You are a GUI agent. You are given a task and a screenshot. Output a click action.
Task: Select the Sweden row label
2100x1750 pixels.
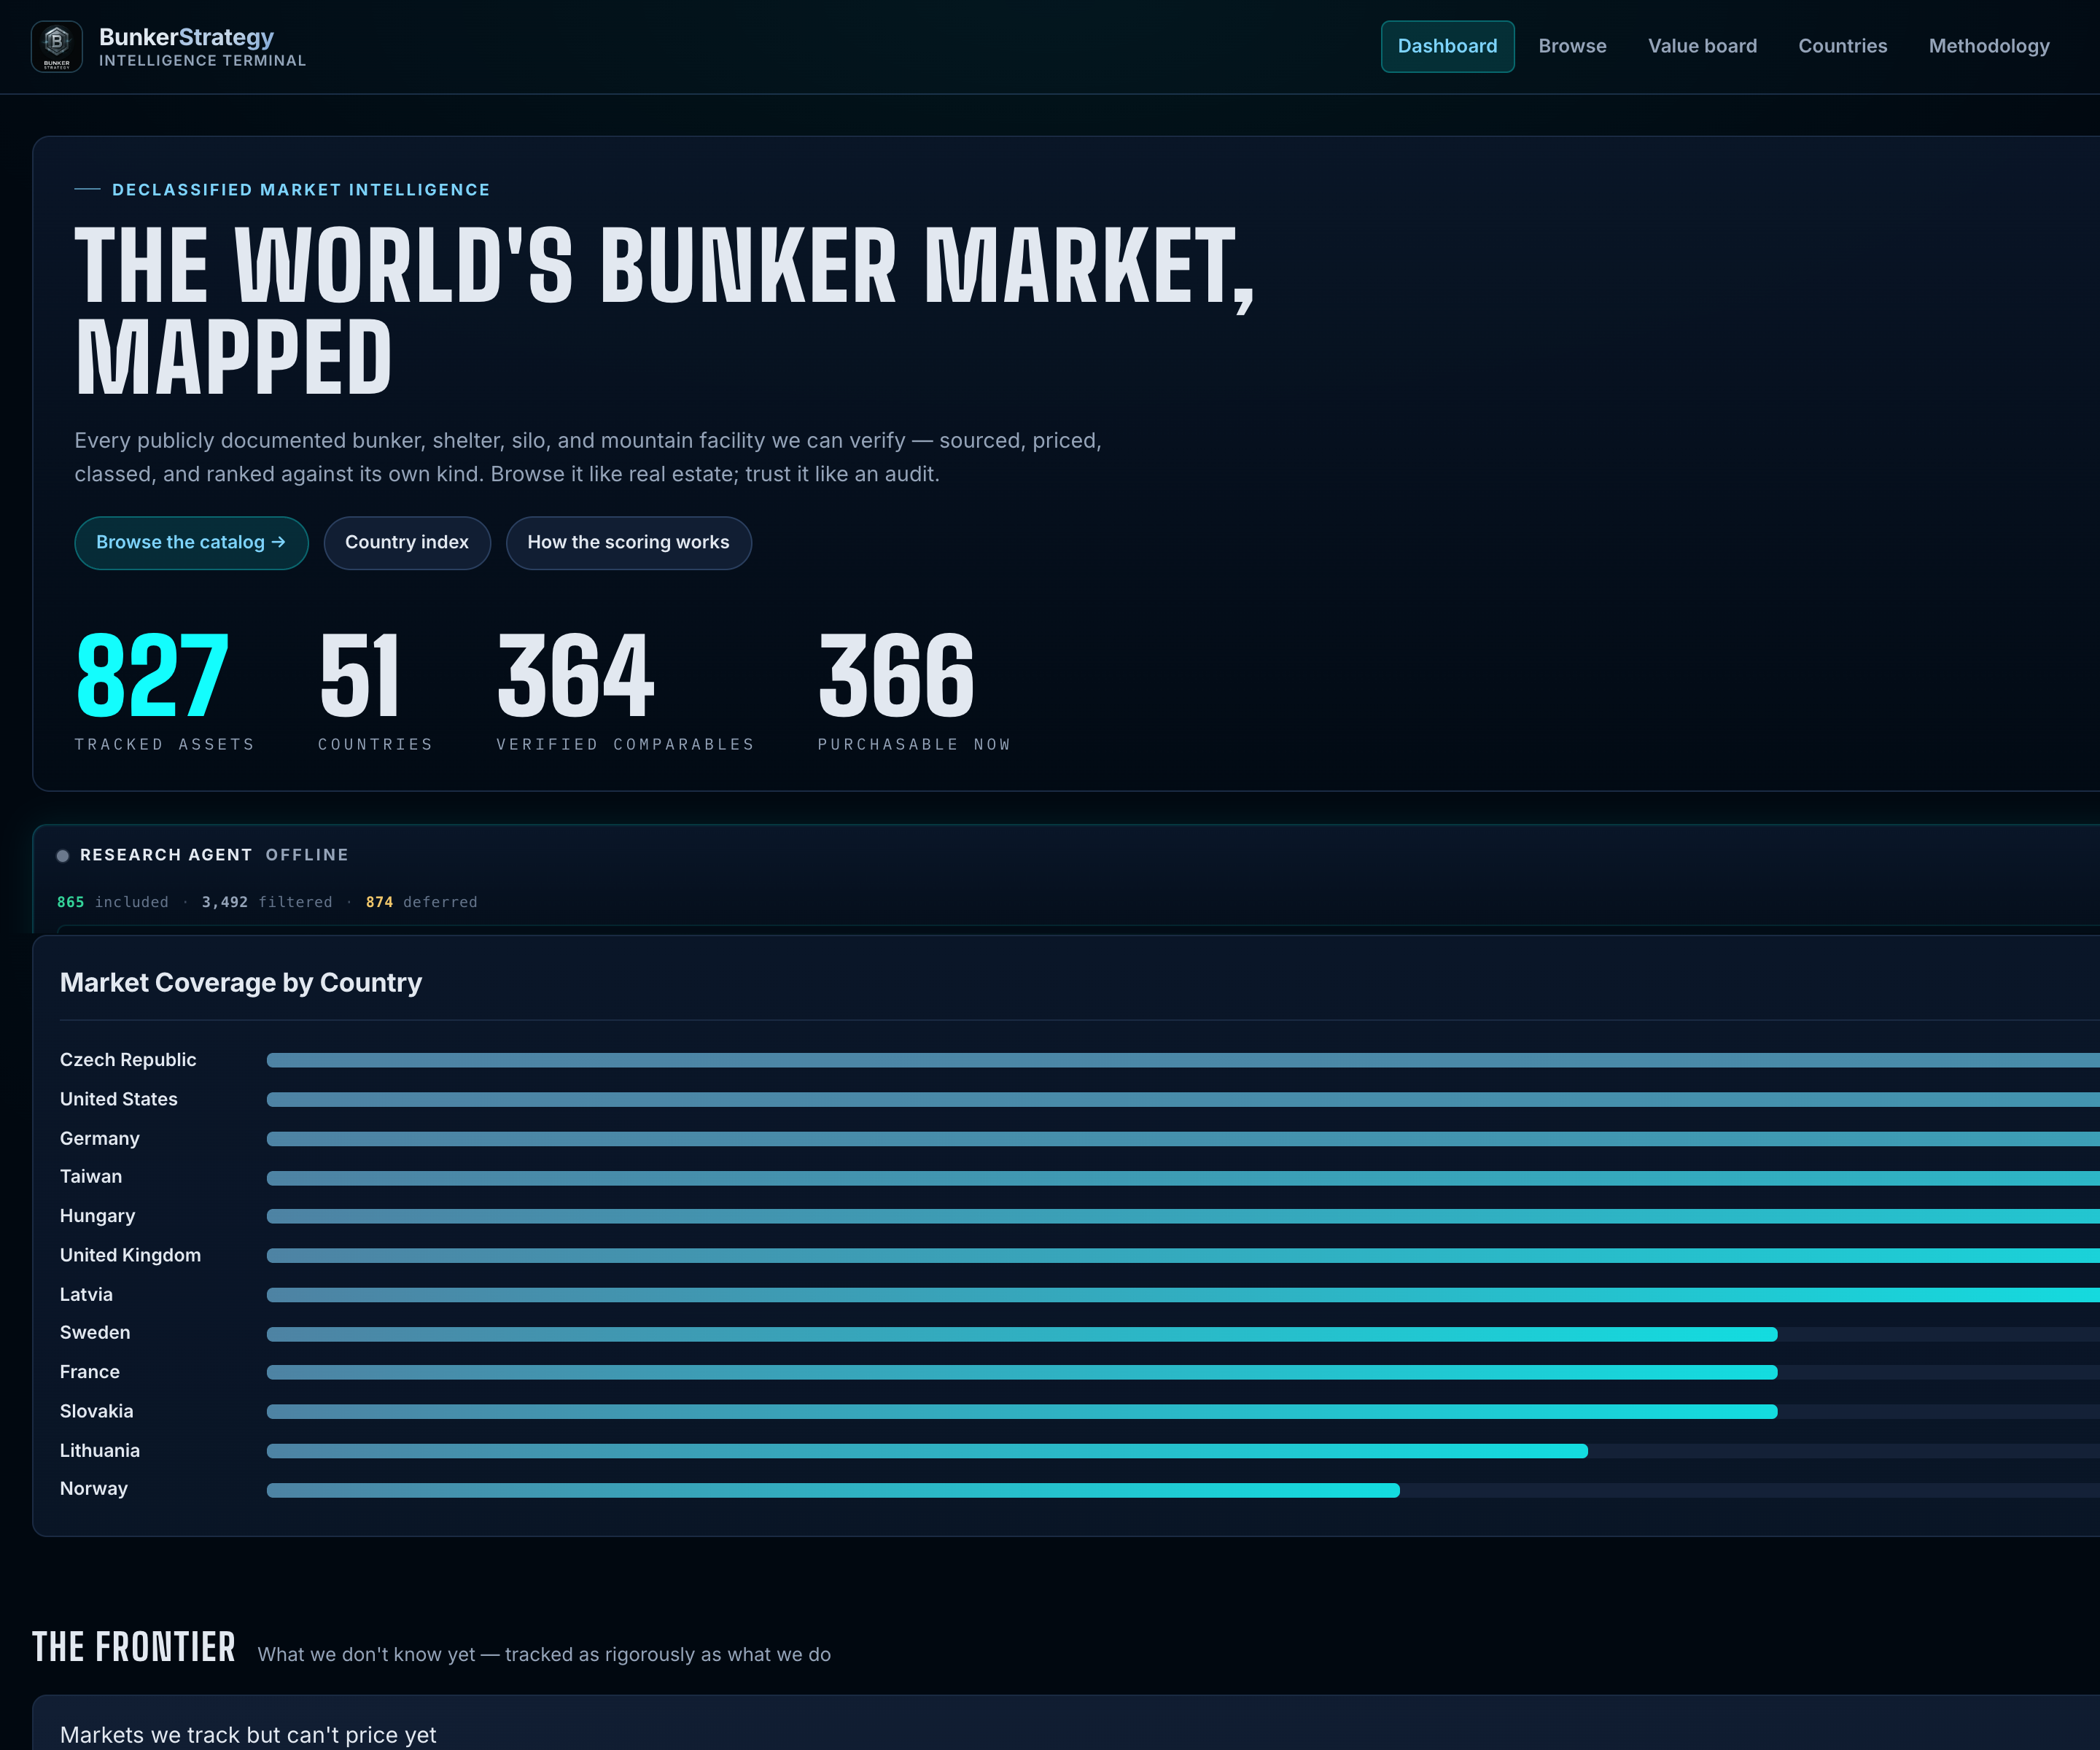pos(95,1333)
